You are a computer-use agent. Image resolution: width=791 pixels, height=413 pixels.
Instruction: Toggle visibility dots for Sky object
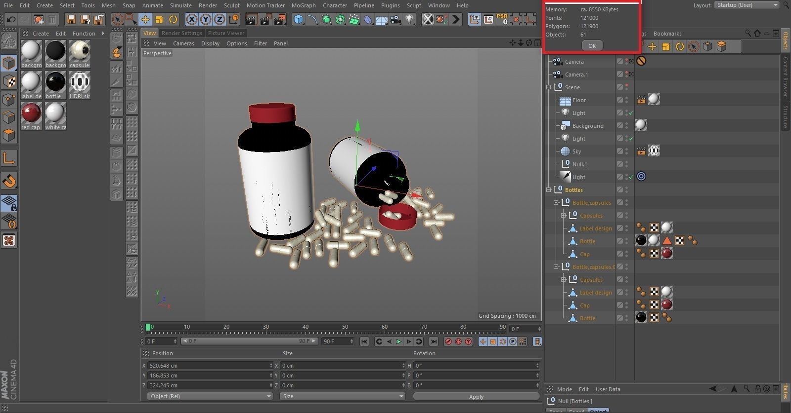point(627,151)
